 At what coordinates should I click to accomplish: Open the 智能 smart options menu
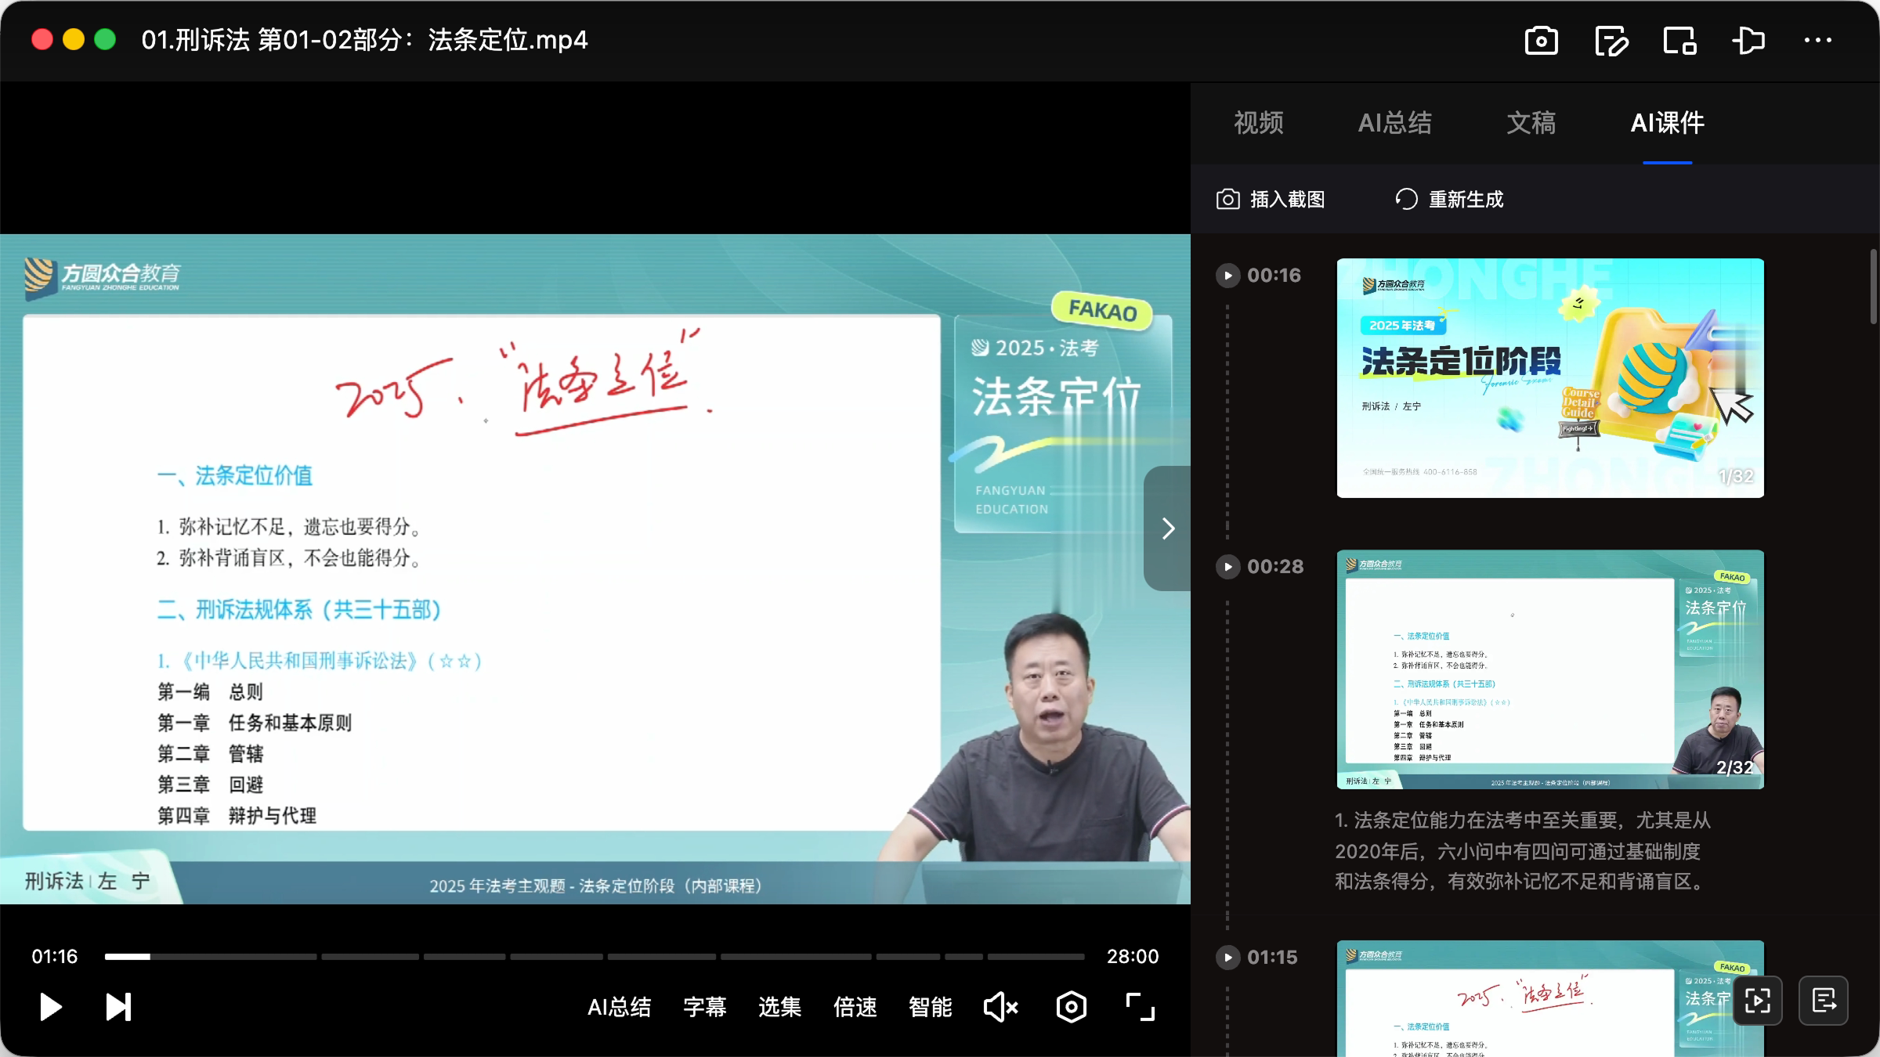point(930,1007)
